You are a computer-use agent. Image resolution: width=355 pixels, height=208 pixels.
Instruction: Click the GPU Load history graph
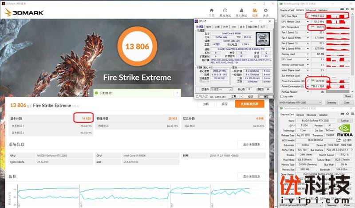pos(338,59)
